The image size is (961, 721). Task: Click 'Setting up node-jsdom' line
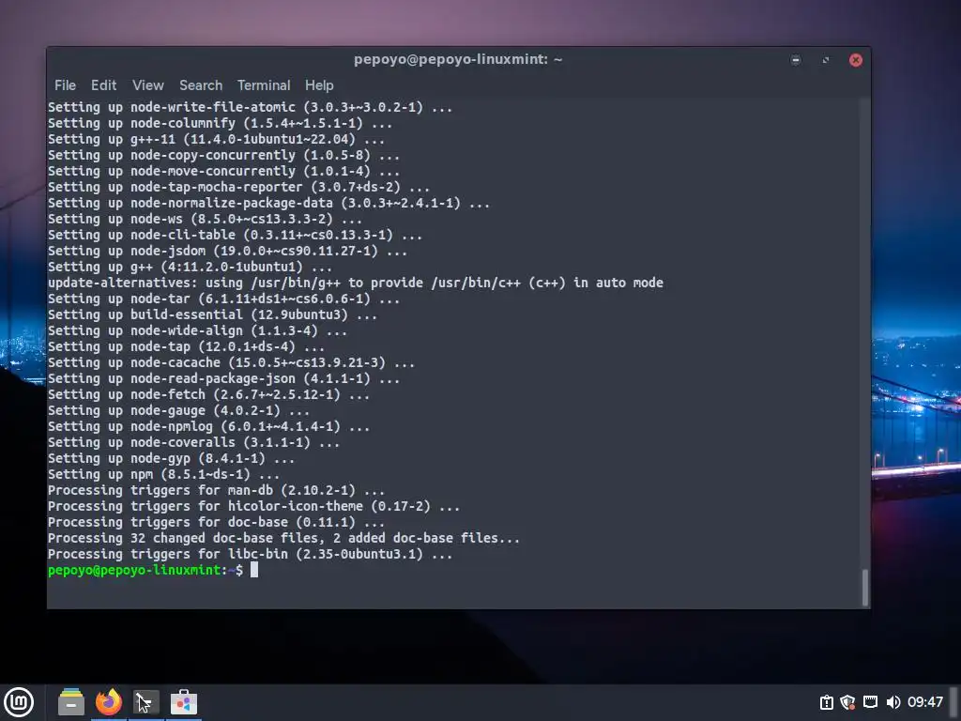(227, 251)
